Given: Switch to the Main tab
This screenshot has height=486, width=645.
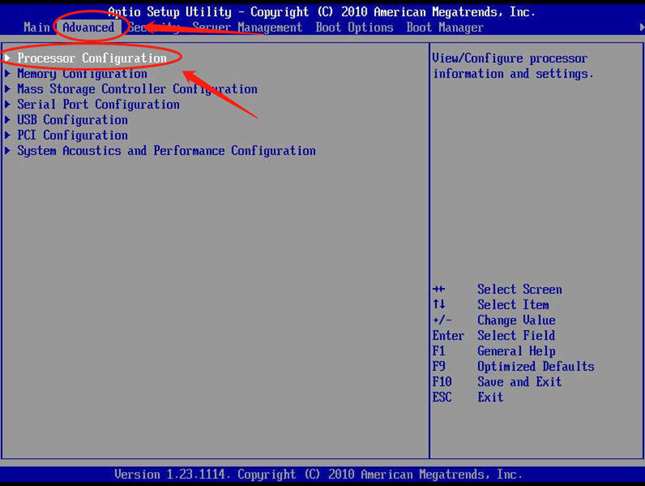Looking at the screenshot, I should coord(37,27).
